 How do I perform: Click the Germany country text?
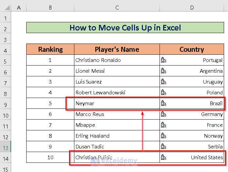[x=212, y=114]
